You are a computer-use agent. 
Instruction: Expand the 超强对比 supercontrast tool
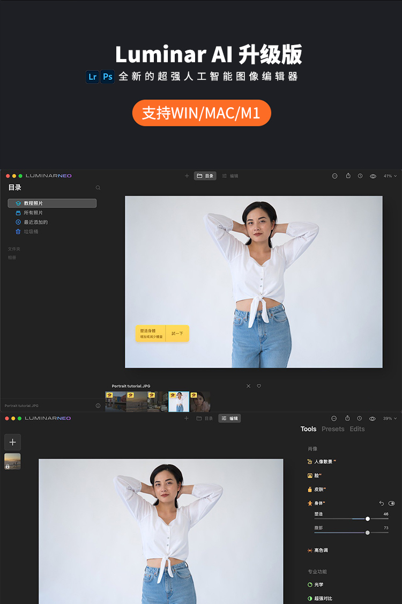(x=323, y=598)
